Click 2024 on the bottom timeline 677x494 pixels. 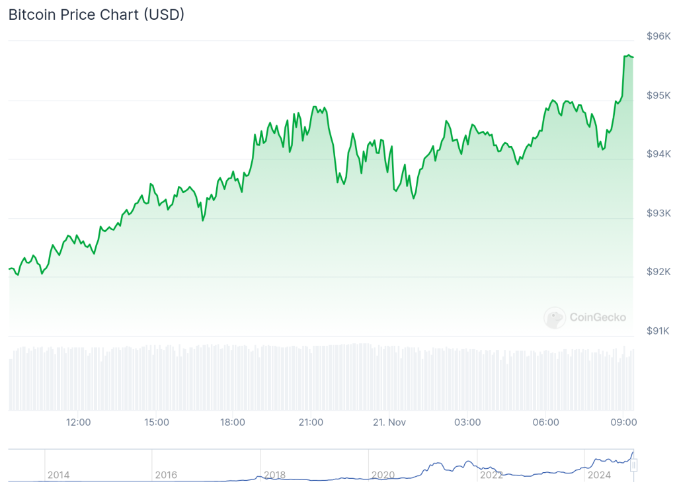(599, 475)
